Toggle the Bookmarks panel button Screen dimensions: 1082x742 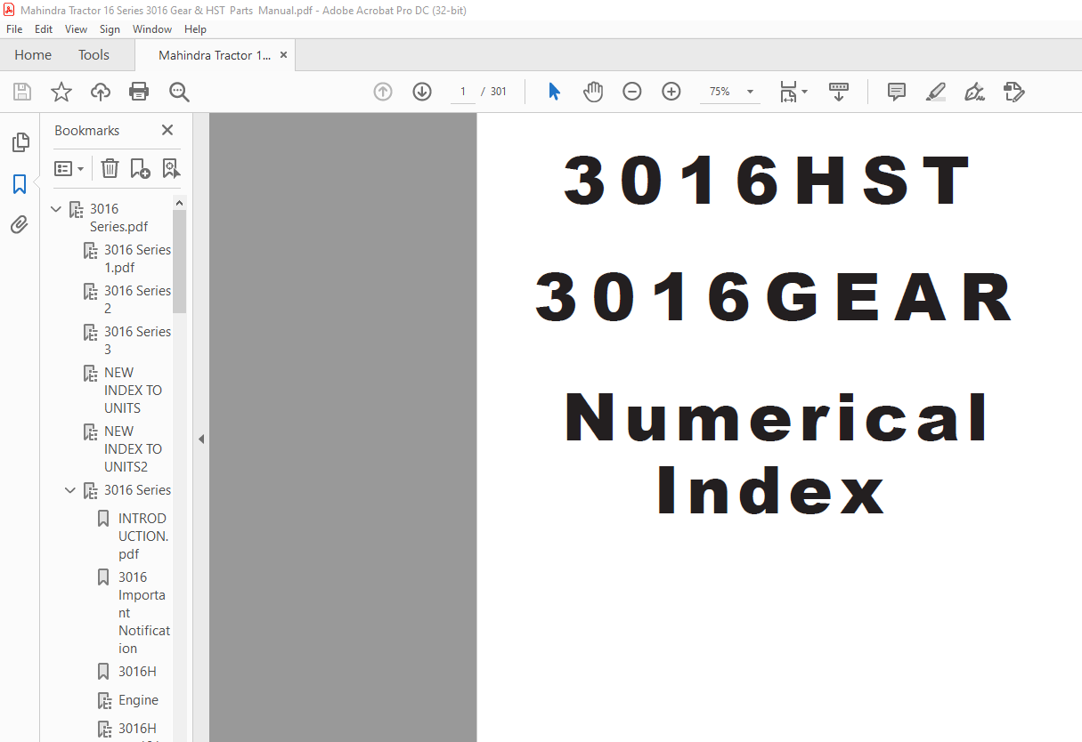(x=20, y=184)
